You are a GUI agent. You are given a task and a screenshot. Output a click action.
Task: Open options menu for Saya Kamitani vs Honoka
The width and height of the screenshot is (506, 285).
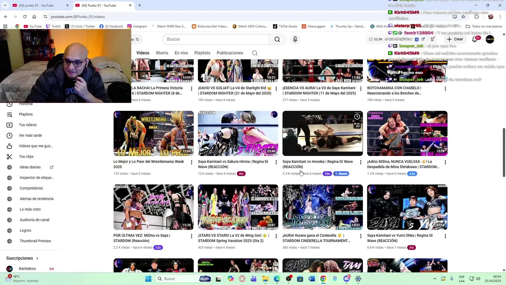tap(361, 162)
